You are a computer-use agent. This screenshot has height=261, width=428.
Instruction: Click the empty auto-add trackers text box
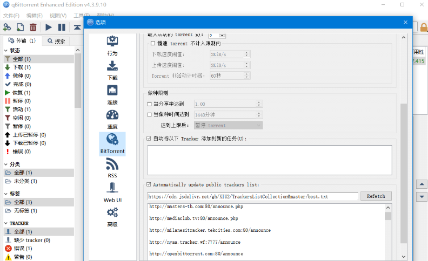pyautogui.click(x=270, y=160)
